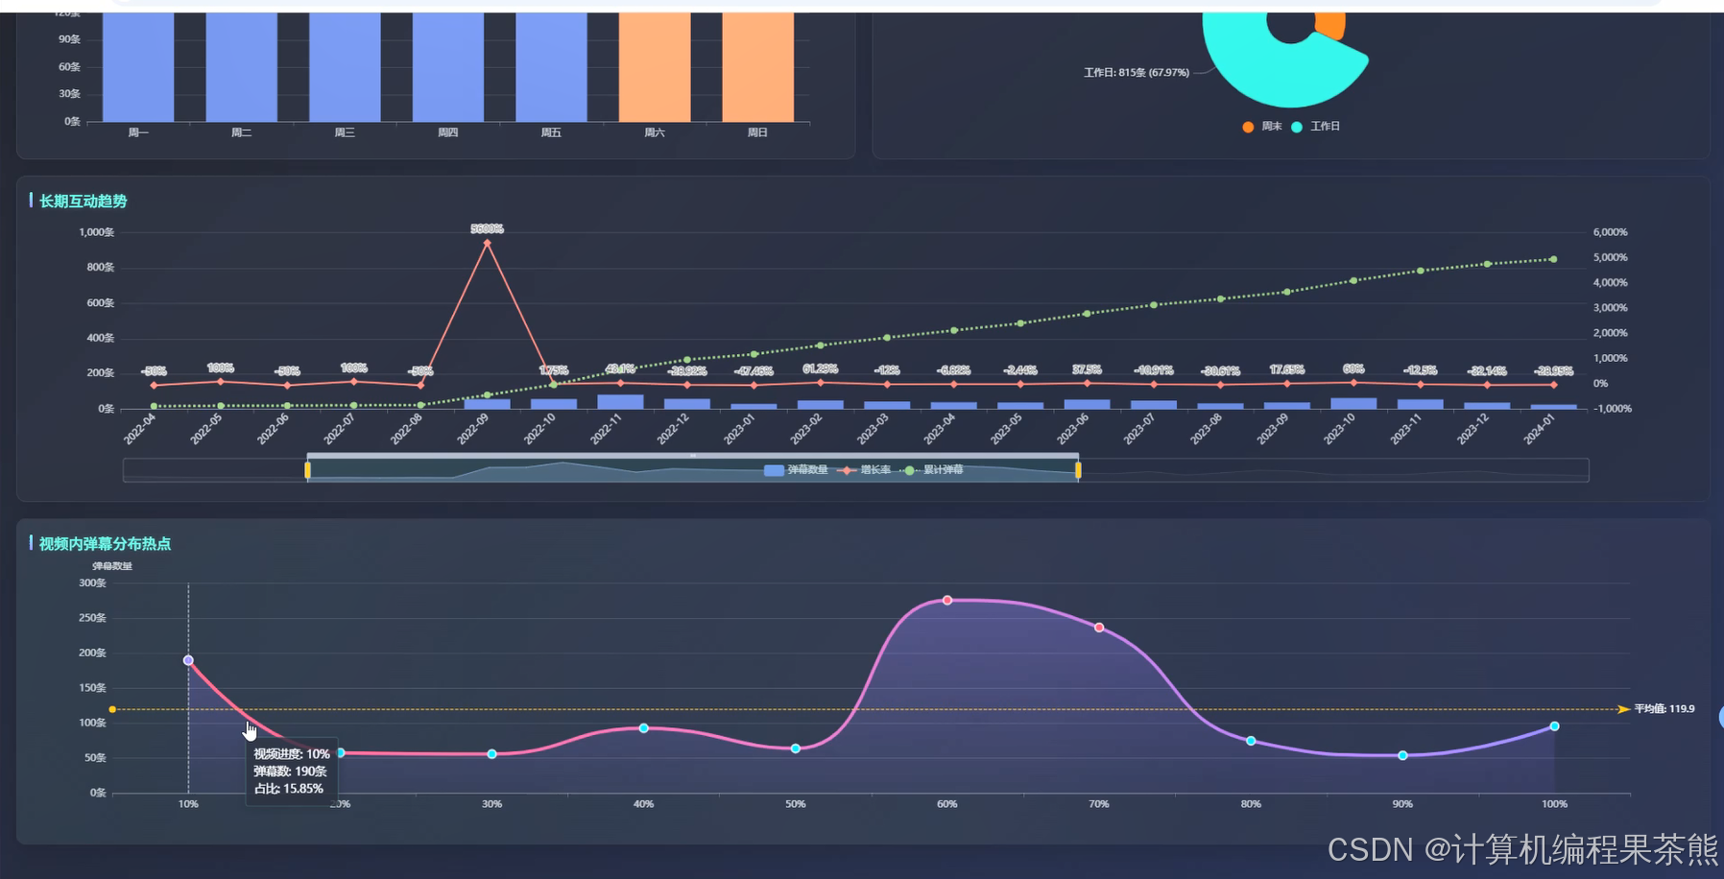1724x879 pixels.
Task: Click the 占比: 15.85% tooltip text
Action: pos(289,789)
